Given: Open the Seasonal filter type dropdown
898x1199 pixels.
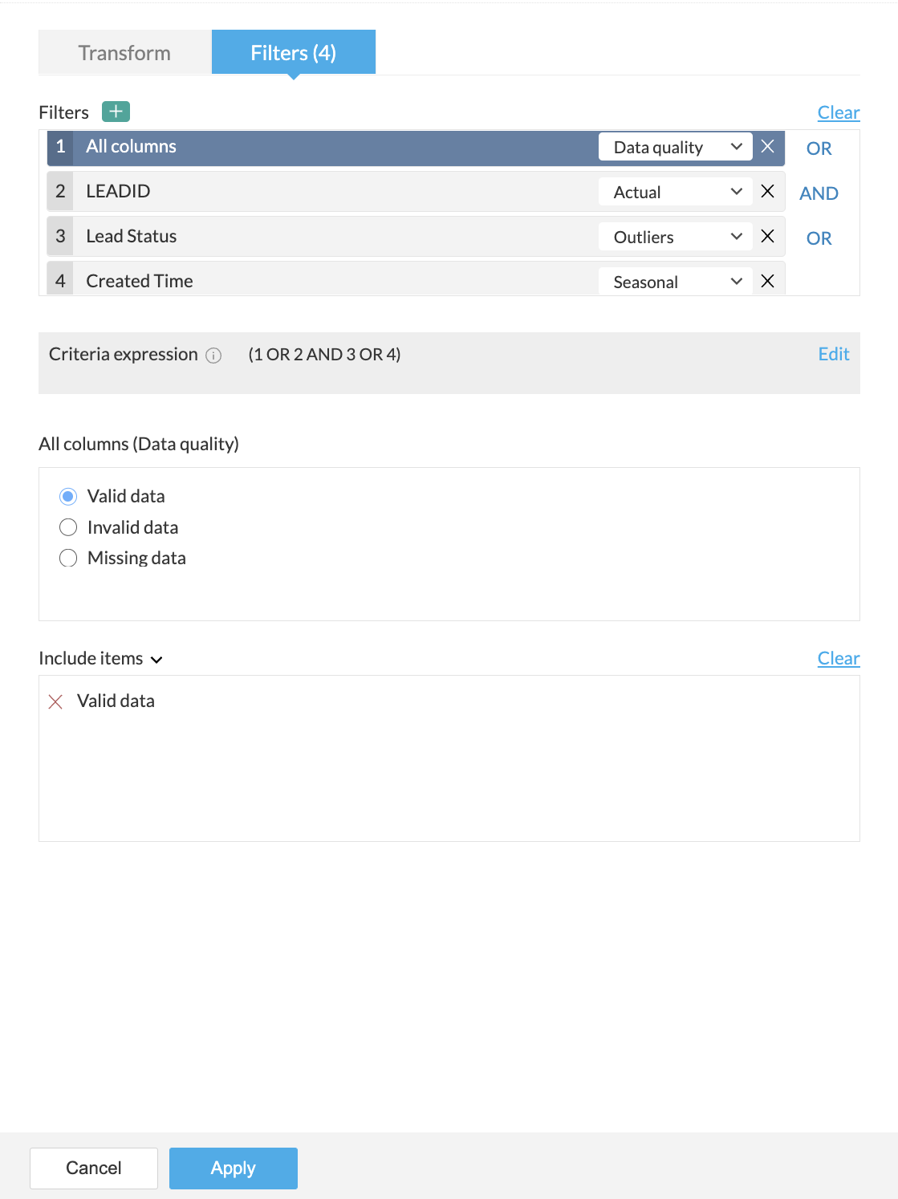Looking at the screenshot, I should [676, 282].
